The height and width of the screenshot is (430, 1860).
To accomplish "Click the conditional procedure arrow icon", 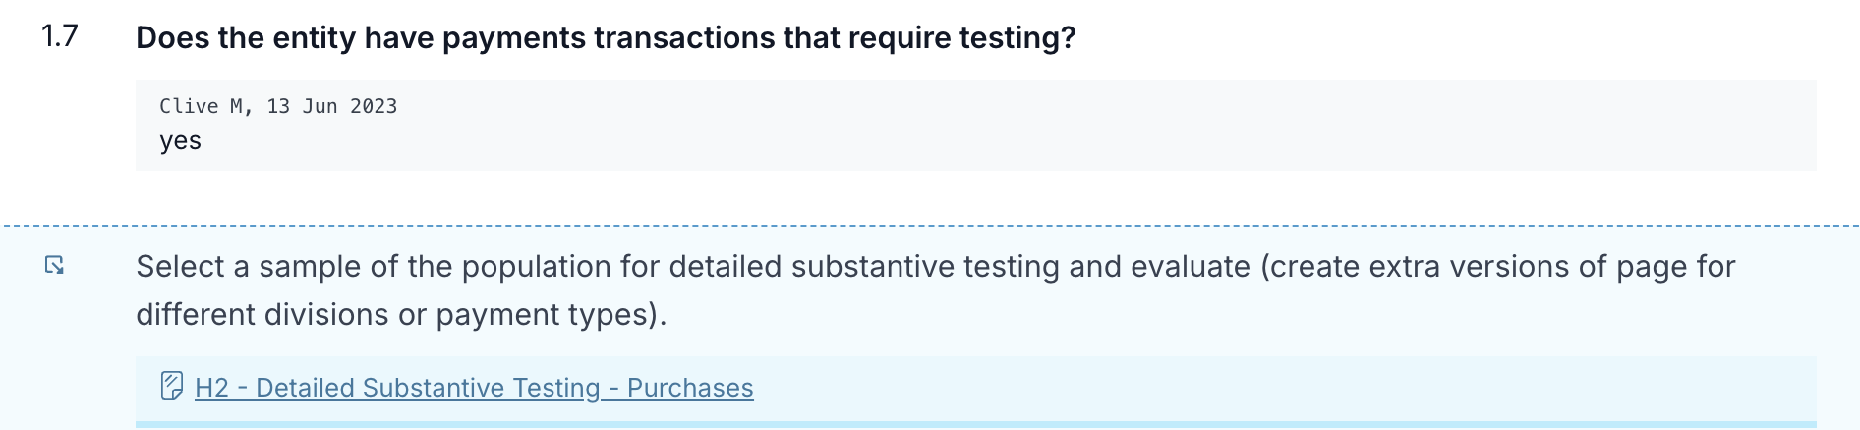I will 55,265.
